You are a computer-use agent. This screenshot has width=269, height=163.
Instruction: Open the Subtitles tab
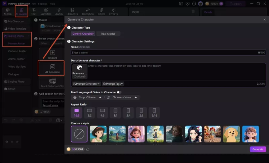[x=46, y=12]
